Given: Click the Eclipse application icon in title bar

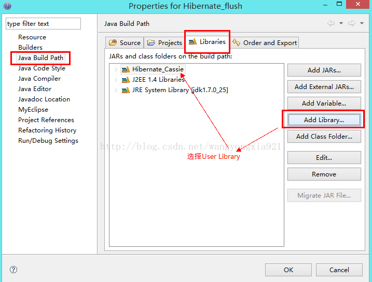Looking at the screenshot, I should 7,6.
